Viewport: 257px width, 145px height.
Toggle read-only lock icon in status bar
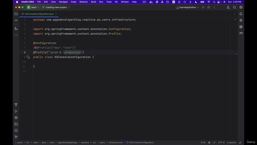pos(240,143)
